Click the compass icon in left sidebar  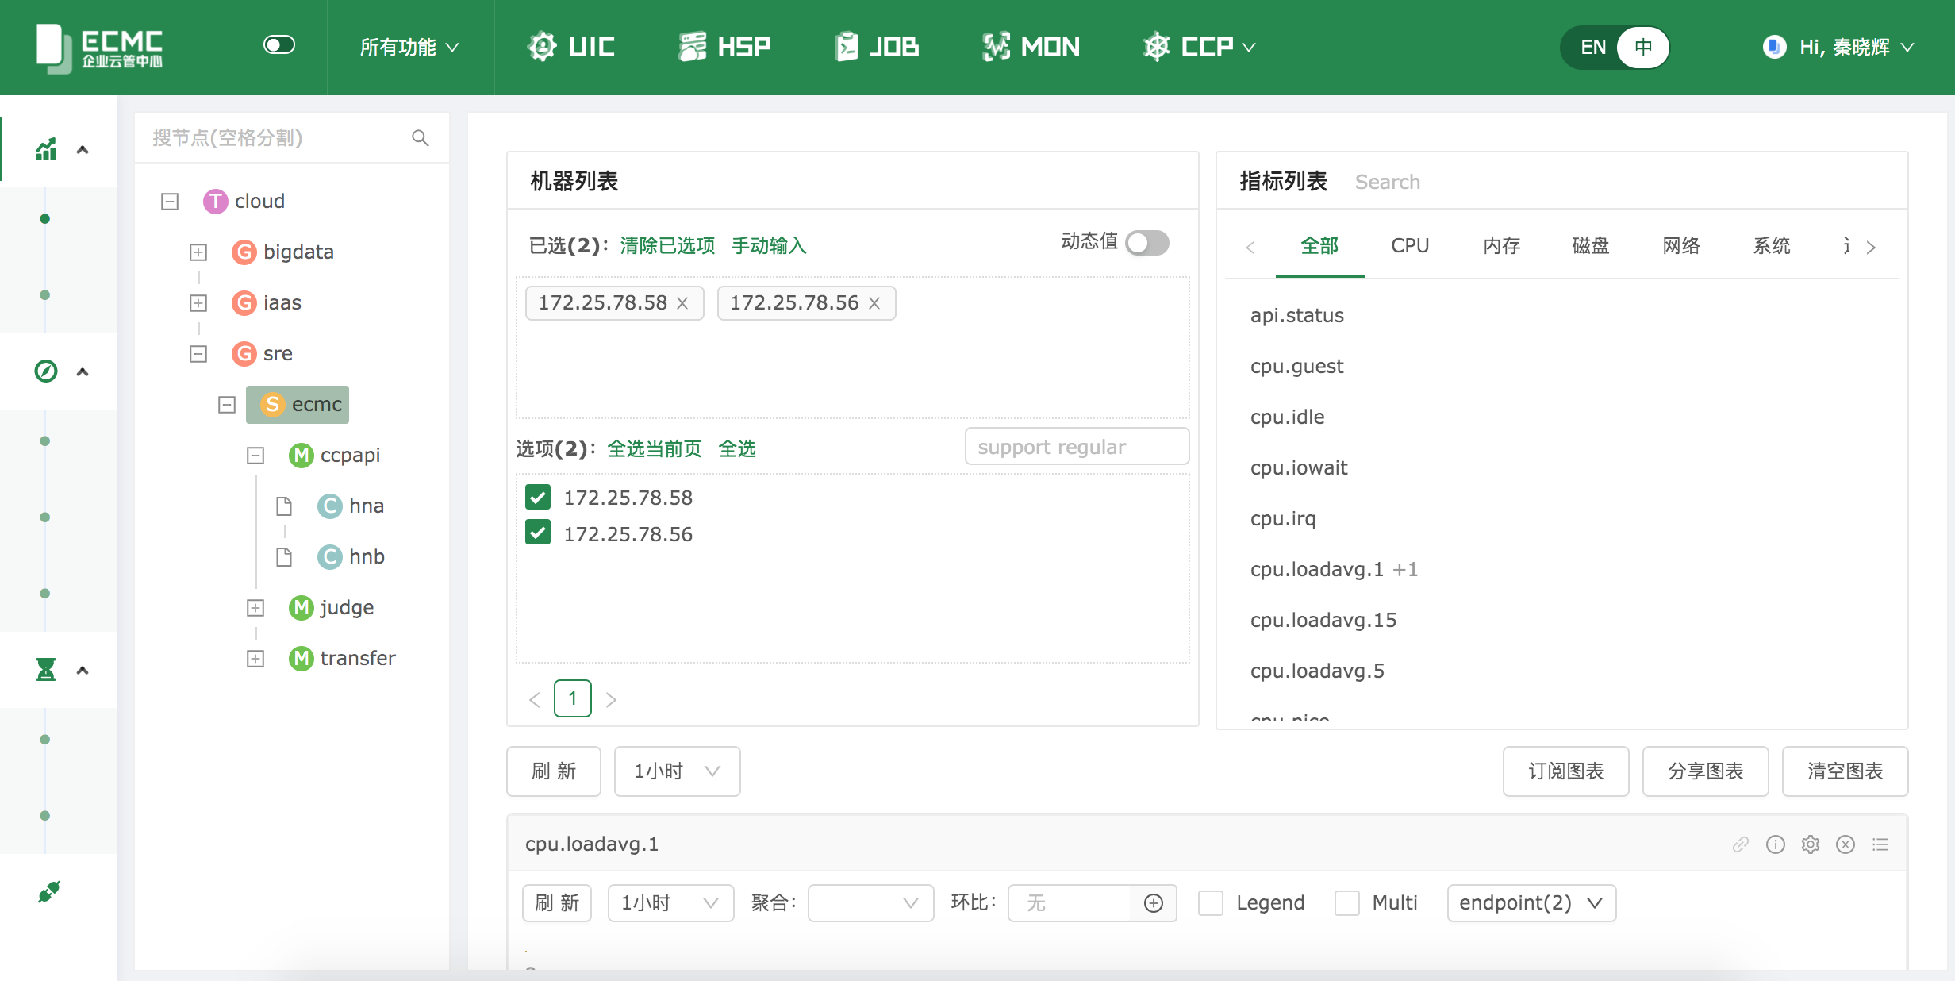click(46, 371)
